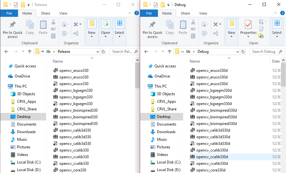Click Name column header in Release window
The width and height of the screenshot is (286, 173).
(58, 61)
